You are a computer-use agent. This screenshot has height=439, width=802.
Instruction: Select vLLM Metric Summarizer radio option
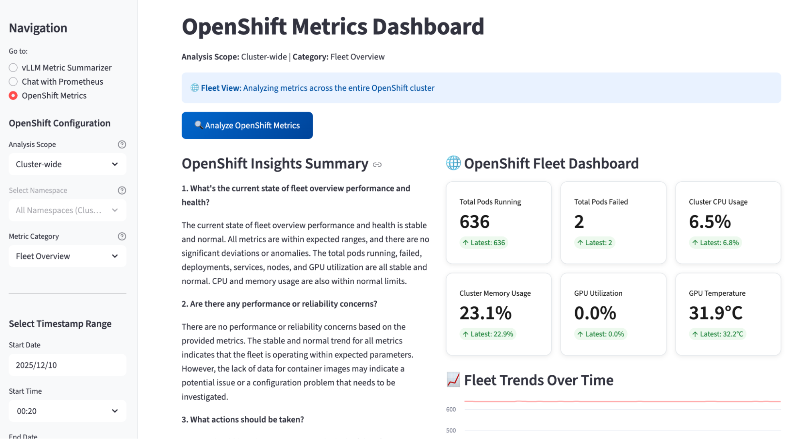tap(13, 67)
